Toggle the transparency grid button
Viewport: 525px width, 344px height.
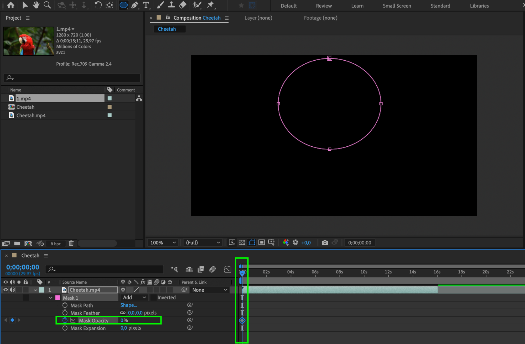[242, 242]
